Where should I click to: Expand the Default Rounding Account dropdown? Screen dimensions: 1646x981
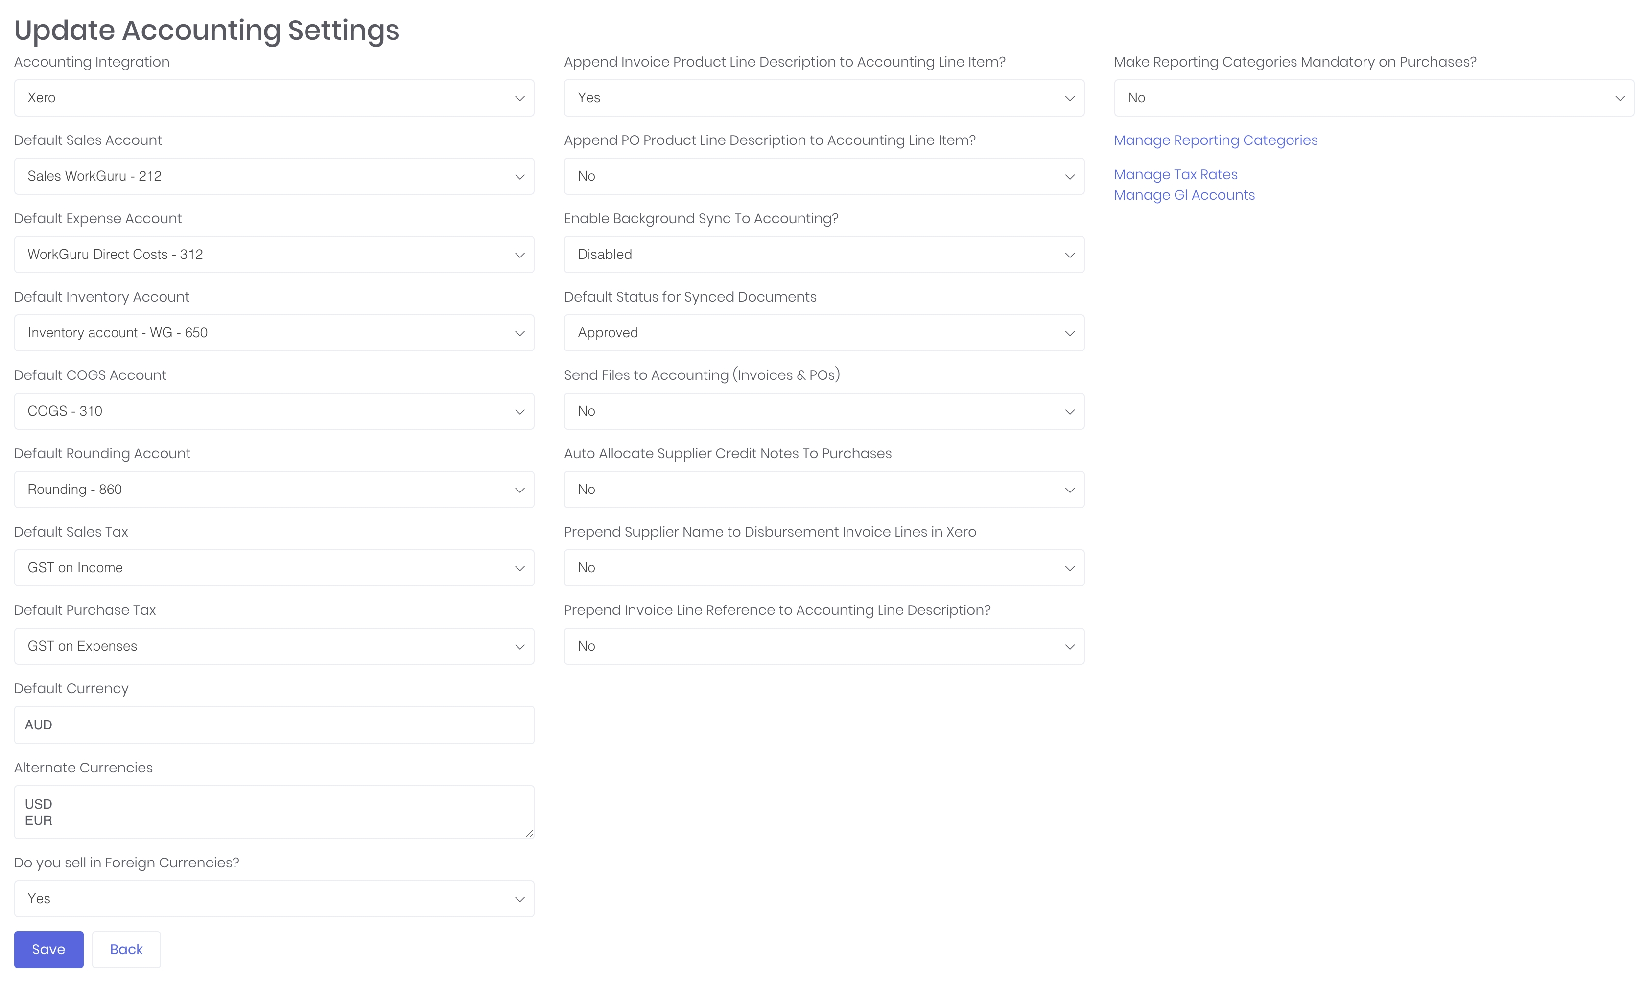274,489
